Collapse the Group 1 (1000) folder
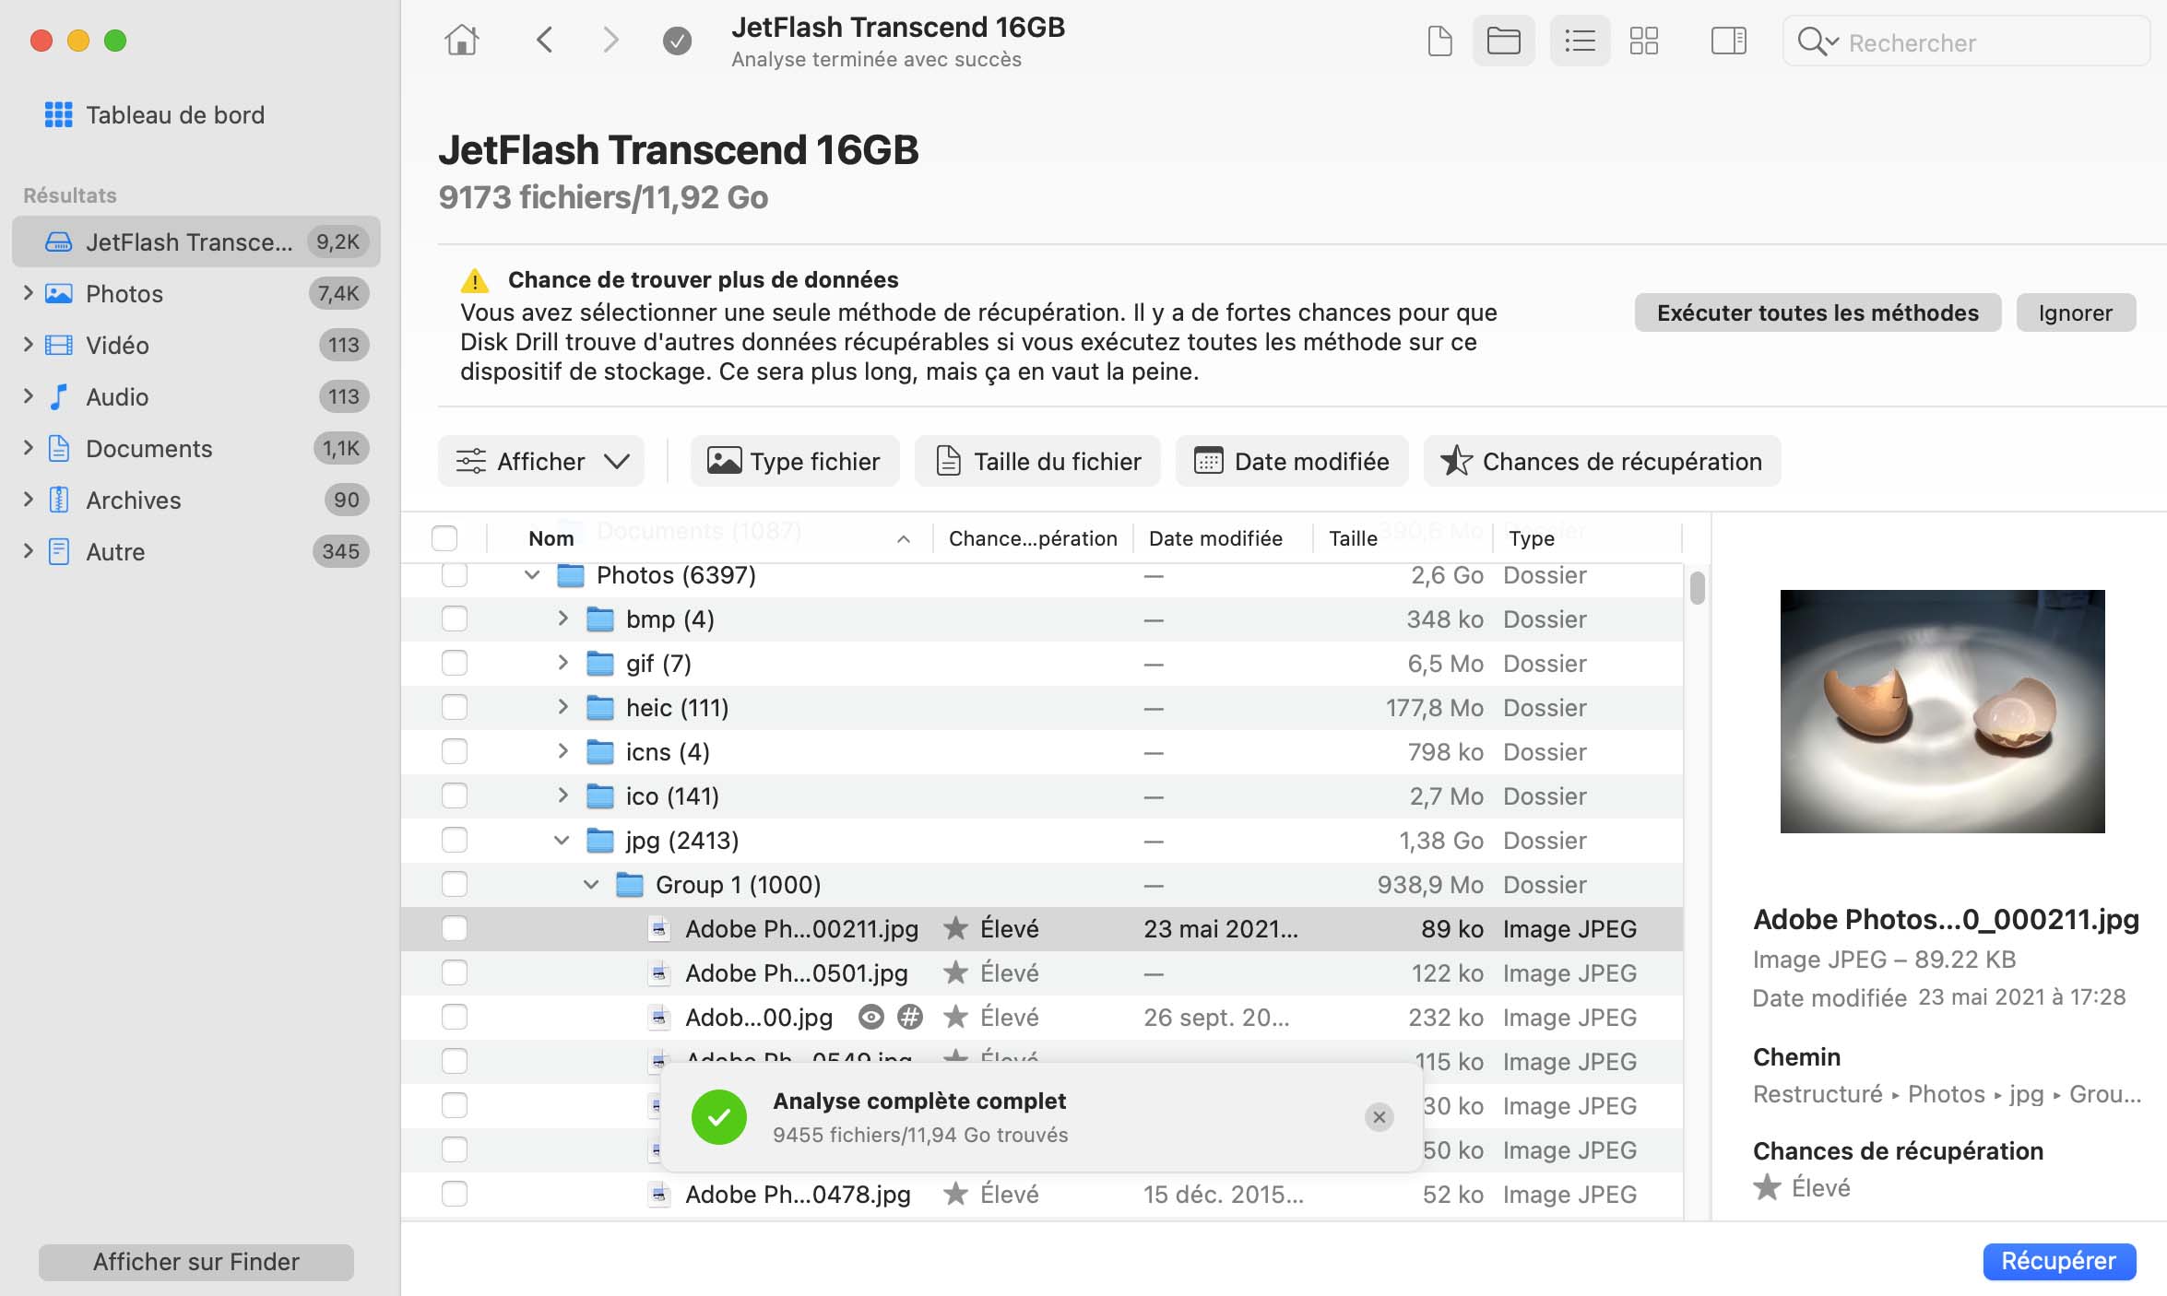Image resolution: width=2167 pixels, height=1296 pixels. tap(591, 884)
